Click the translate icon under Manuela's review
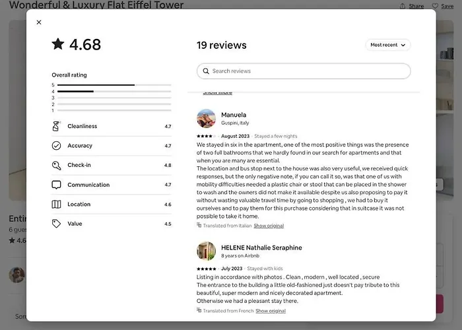 (199, 225)
